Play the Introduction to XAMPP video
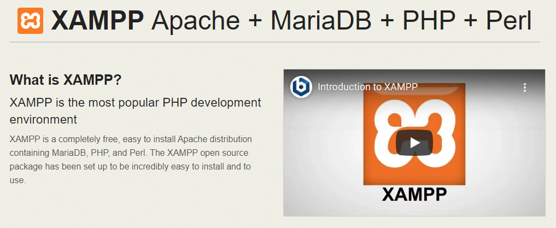 (414, 143)
